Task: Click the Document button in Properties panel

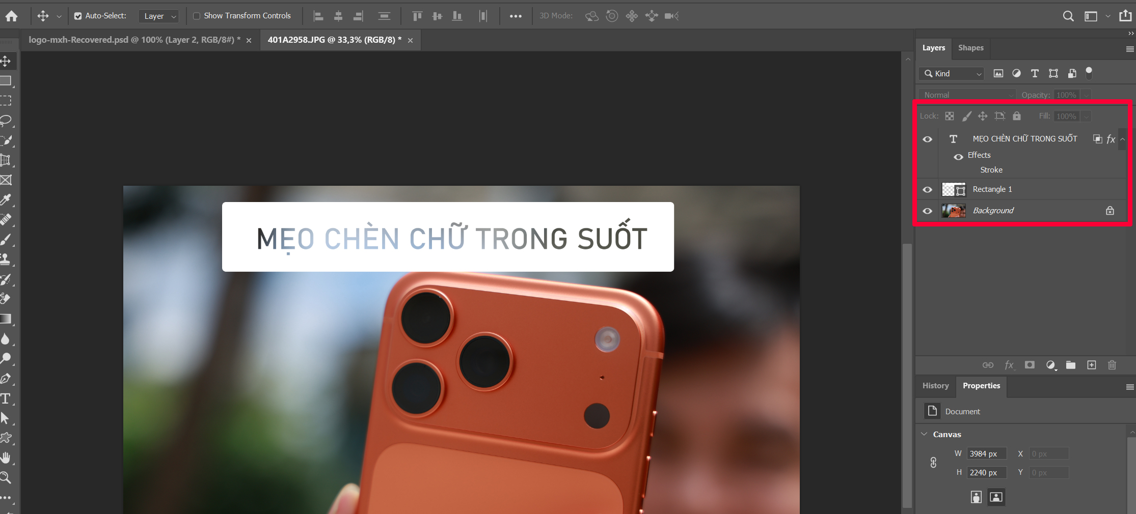Action: click(932, 411)
